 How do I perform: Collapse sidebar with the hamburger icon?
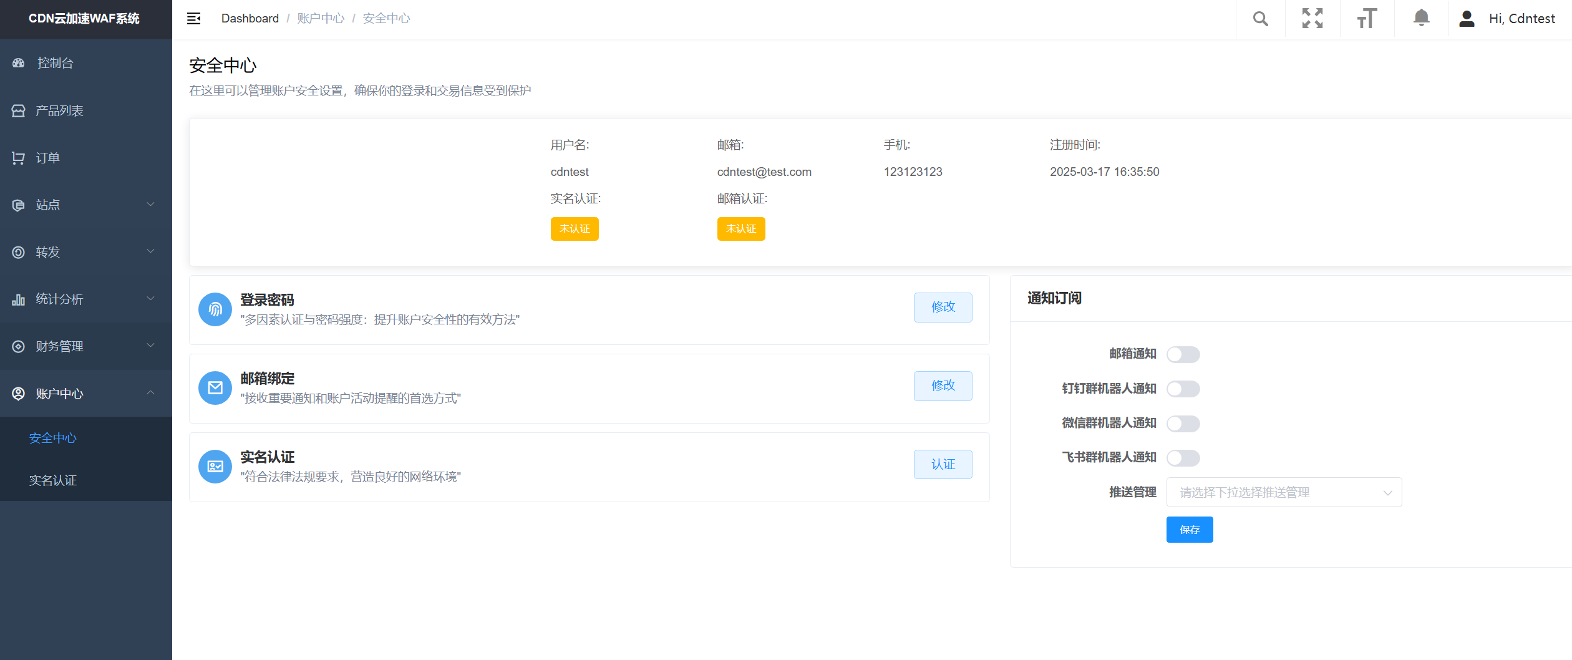pyautogui.click(x=194, y=19)
